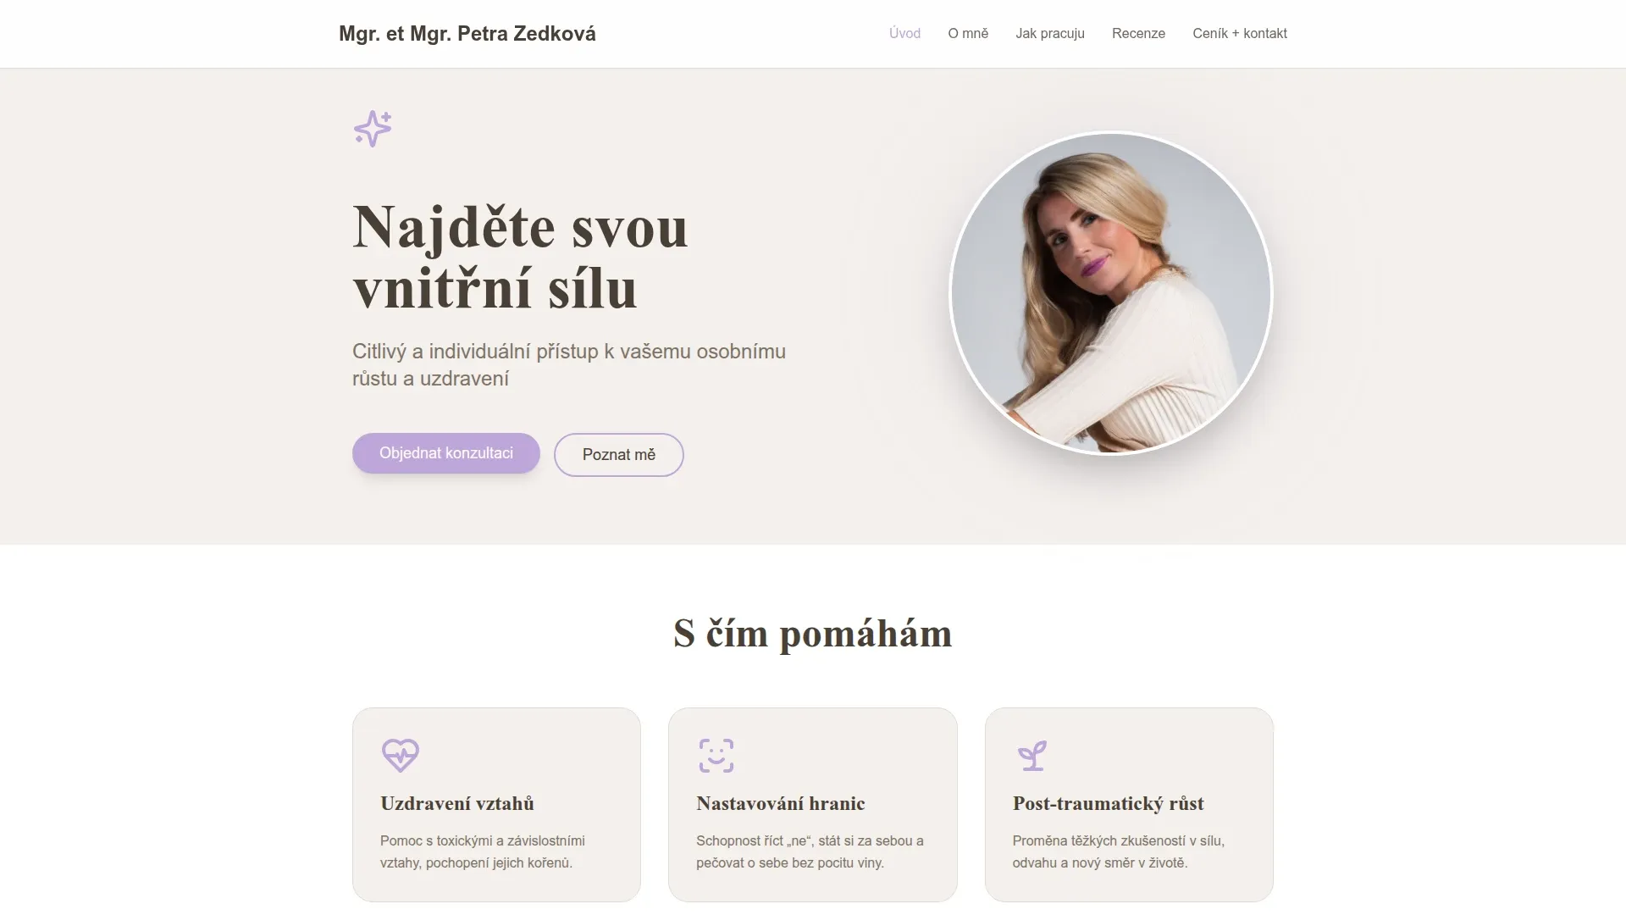
Task: Open the Úvod navigation link
Action: [x=904, y=33]
